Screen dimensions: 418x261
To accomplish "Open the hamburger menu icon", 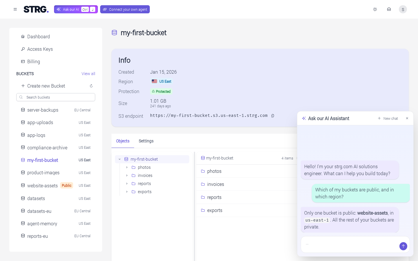I will [x=15, y=9].
